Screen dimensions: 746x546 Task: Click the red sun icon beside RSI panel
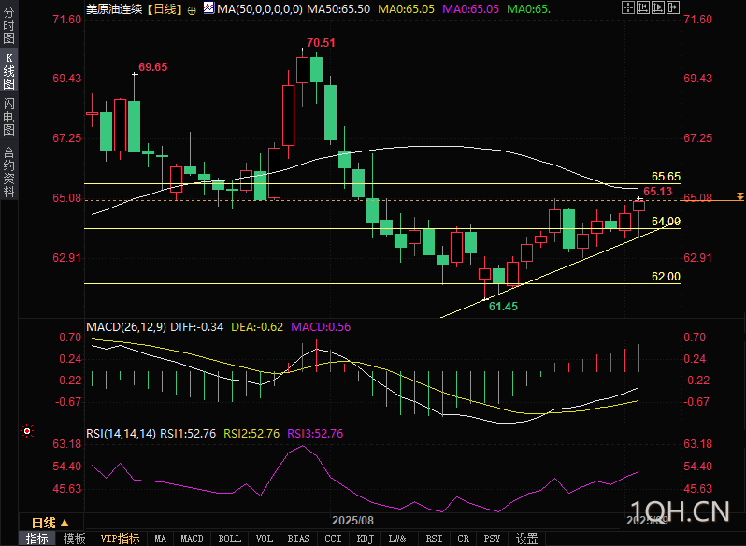pos(26,431)
